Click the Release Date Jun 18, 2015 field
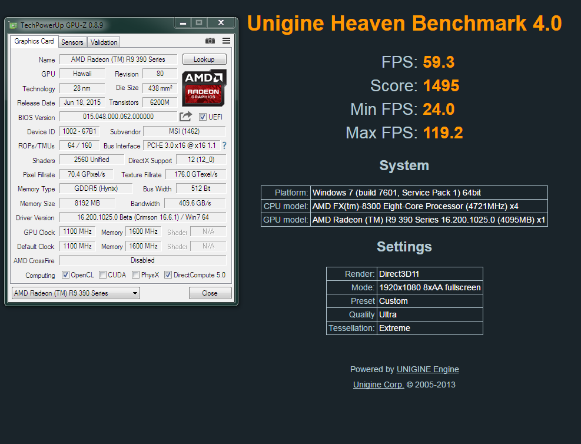This screenshot has height=444, width=581. tap(82, 102)
